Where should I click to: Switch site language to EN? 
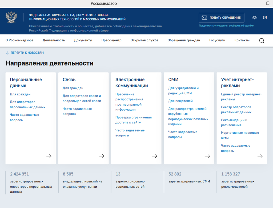(x=264, y=18)
